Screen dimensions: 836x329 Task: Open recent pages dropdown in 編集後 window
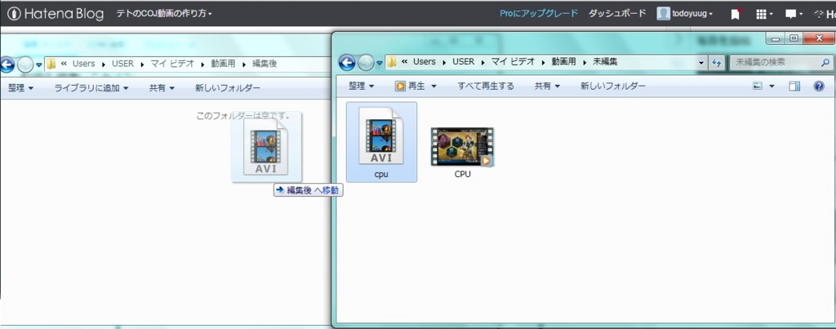pos(39,65)
